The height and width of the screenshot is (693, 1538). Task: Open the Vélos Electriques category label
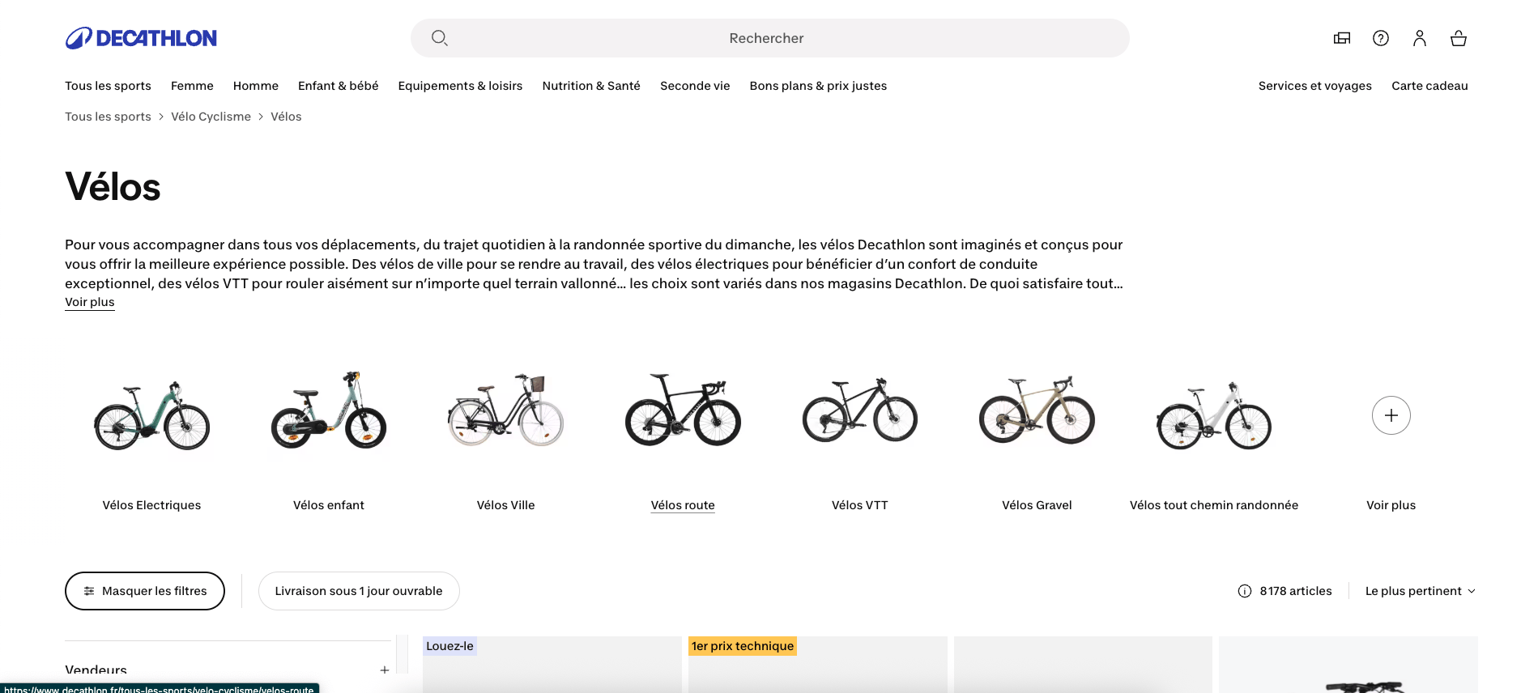pos(151,505)
